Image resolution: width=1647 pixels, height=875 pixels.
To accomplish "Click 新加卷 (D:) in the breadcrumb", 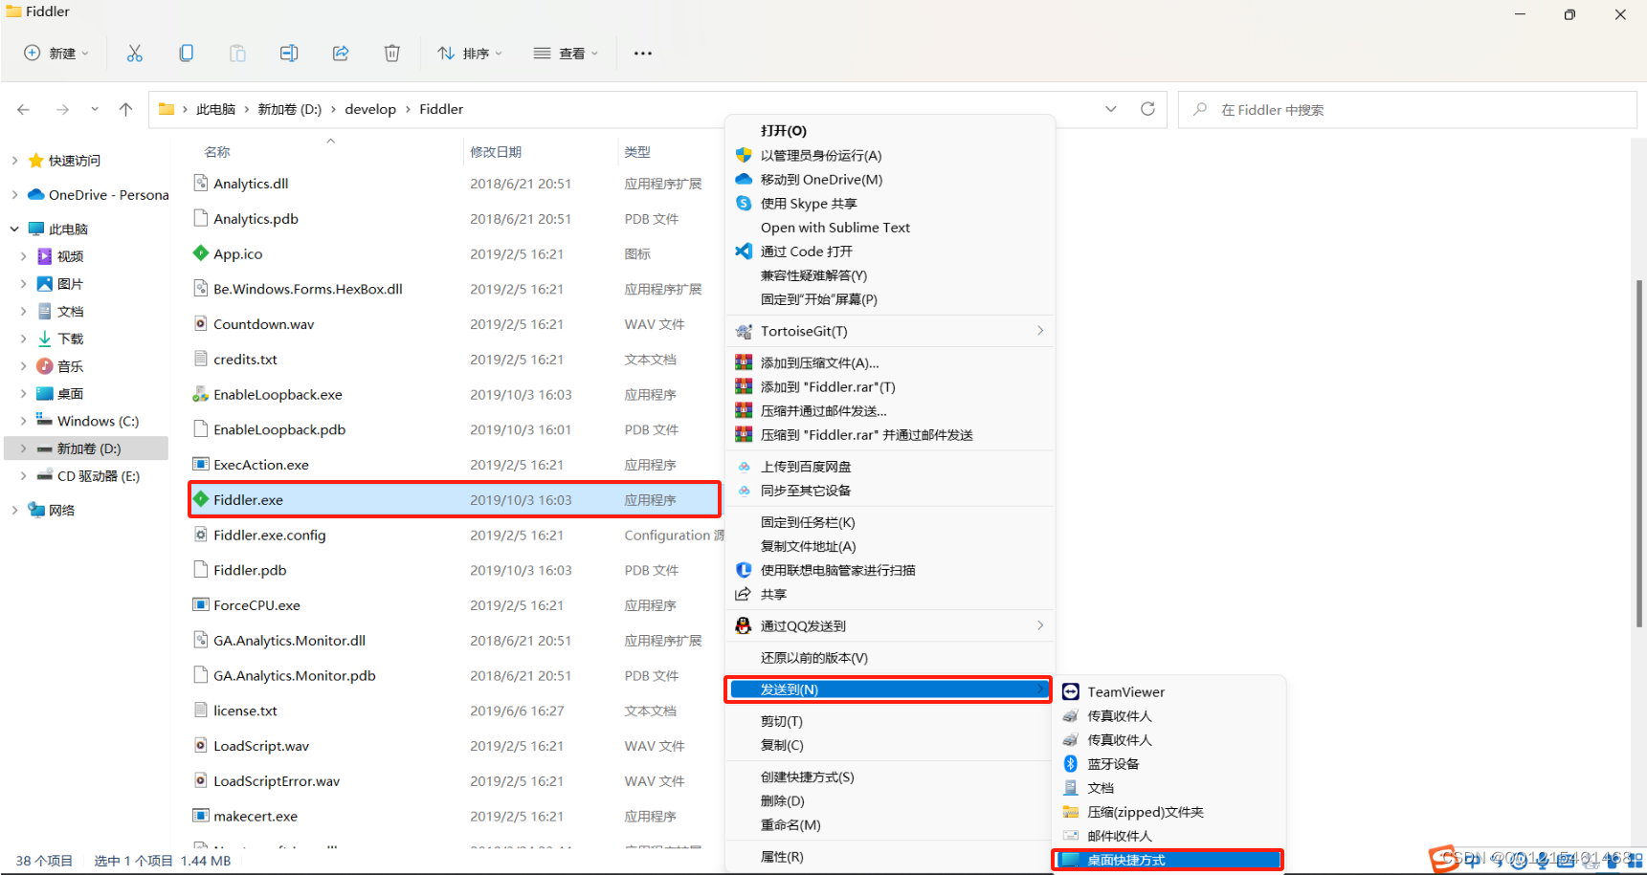I will tap(289, 109).
